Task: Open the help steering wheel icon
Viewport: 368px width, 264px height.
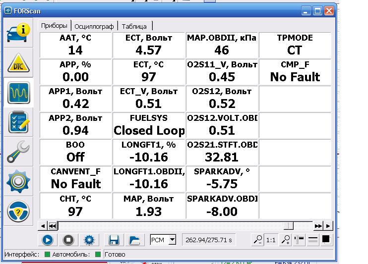Action: 18,211
